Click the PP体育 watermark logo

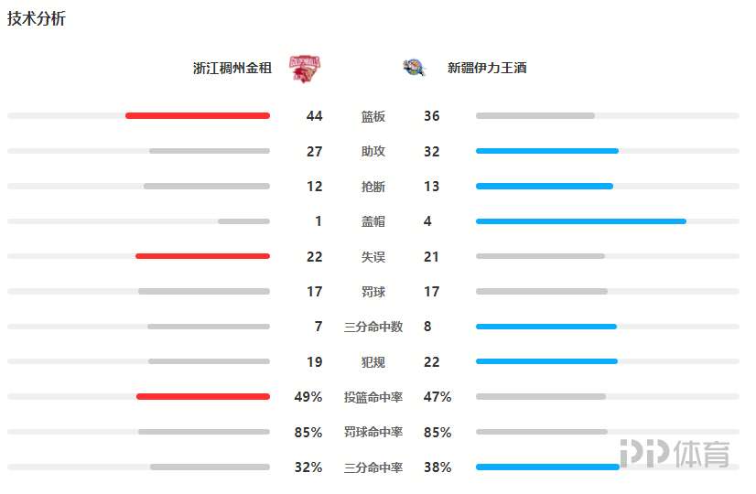[675, 454]
